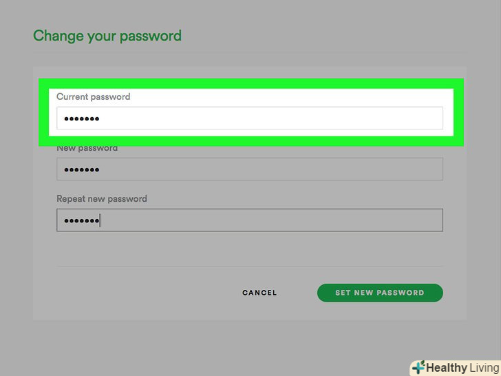
Task: Click the word "Healthy" in the watermark
Action: click(x=447, y=368)
